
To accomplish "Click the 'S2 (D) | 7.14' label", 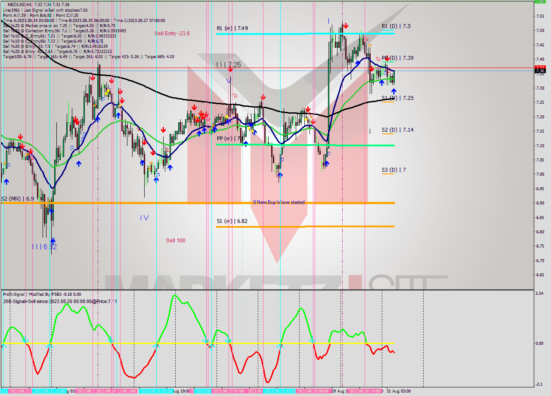I will [x=397, y=130].
